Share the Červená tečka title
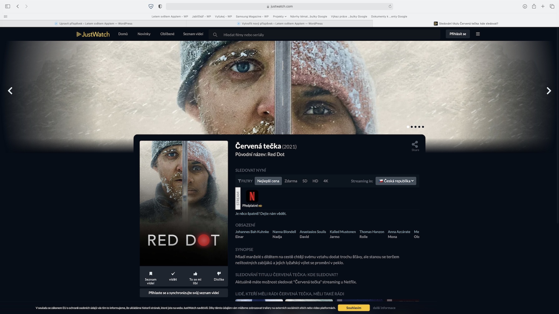559x314 pixels. [x=415, y=146]
